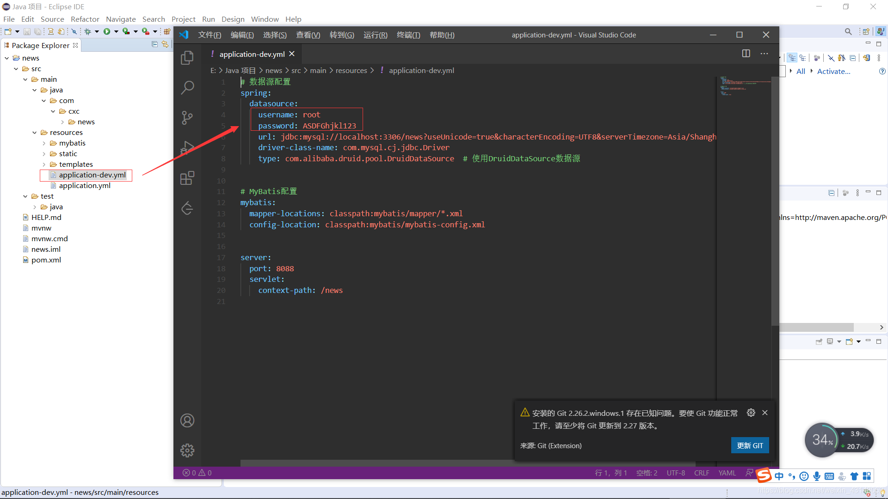Click Eclipse green Run button
Image resolution: width=888 pixels, height=499 pixels.
click(107, 31)
